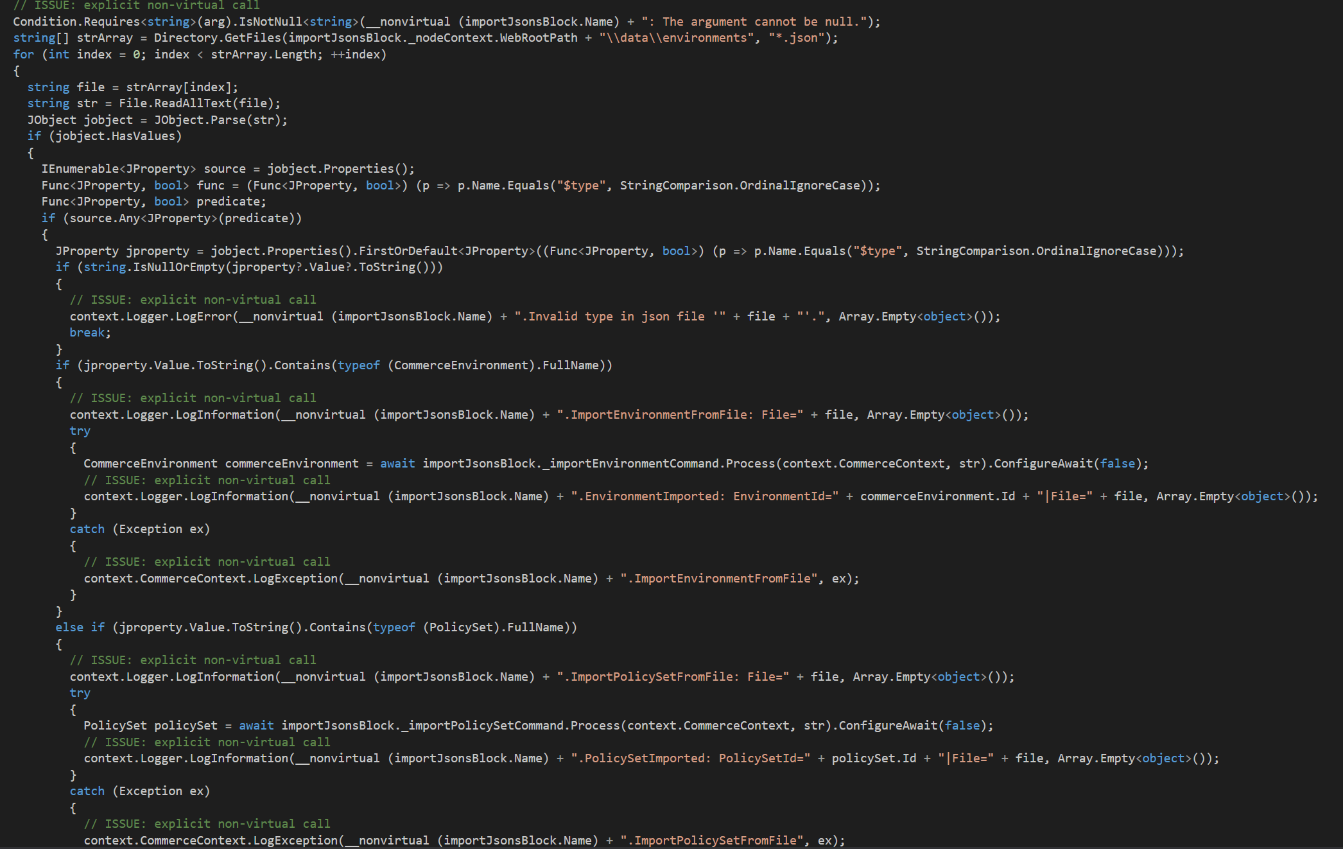The width and height of the screenshot is (1343, 849).
Task: Click the 'for (int index = 0' loop header
Action: 200,55
